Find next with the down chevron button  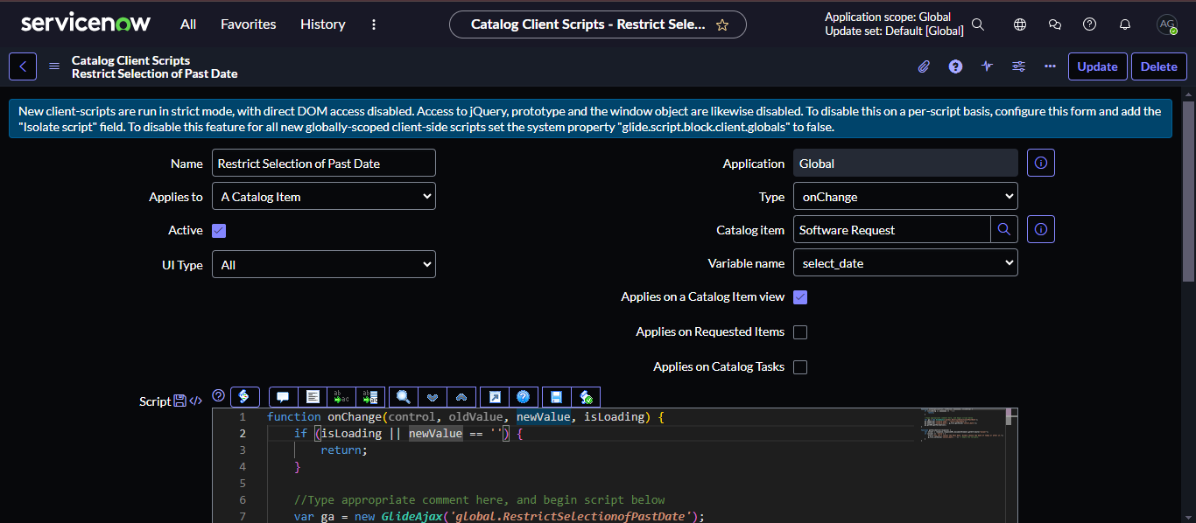(x=433, y=397)
